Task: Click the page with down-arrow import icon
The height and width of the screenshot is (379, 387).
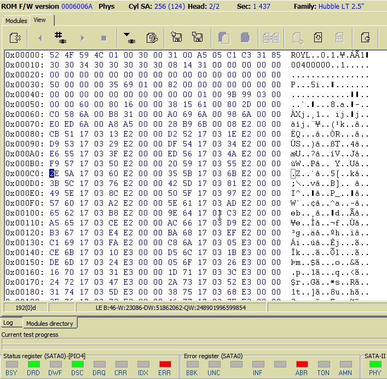Action: 318,38
